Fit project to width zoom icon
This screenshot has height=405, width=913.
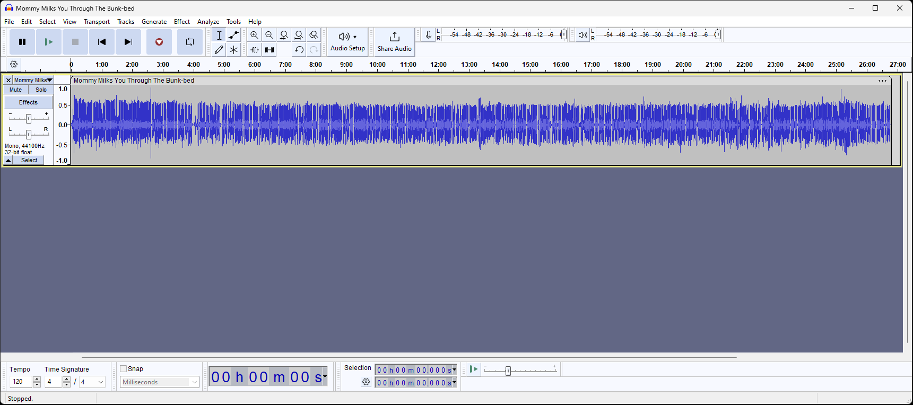299,35
